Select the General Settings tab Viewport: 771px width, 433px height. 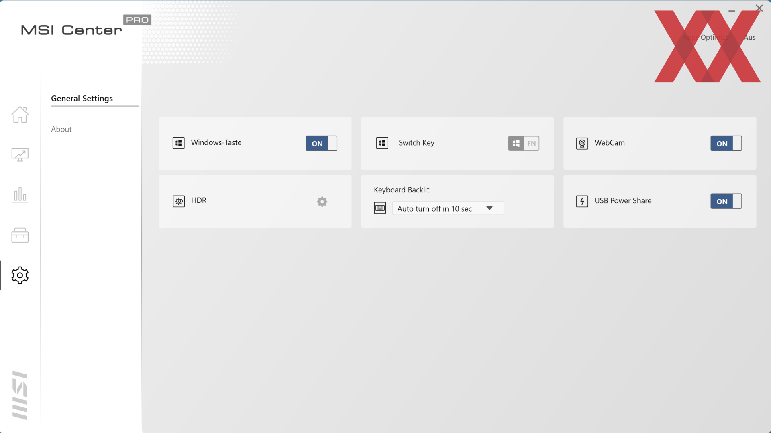coord(82,99)
